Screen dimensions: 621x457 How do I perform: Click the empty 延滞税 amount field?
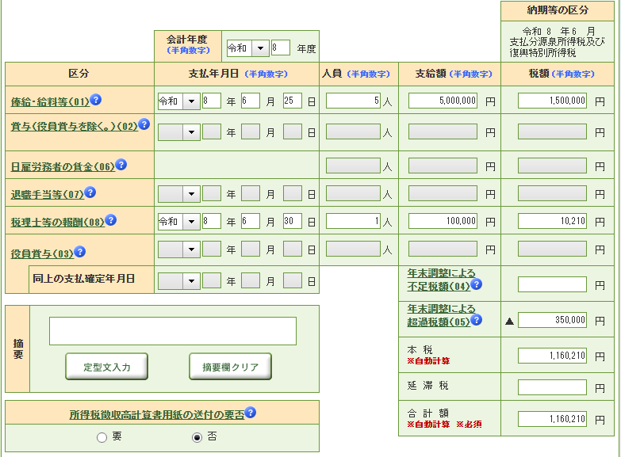[552, 387]
